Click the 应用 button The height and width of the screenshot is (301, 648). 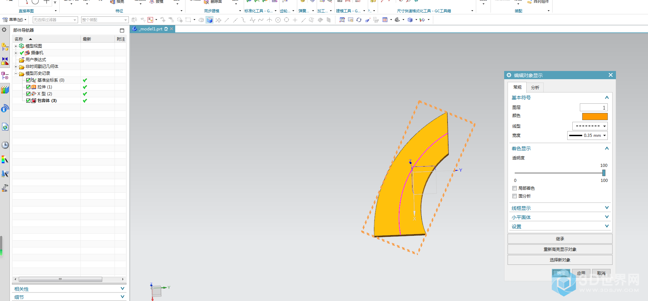(581, 273)
